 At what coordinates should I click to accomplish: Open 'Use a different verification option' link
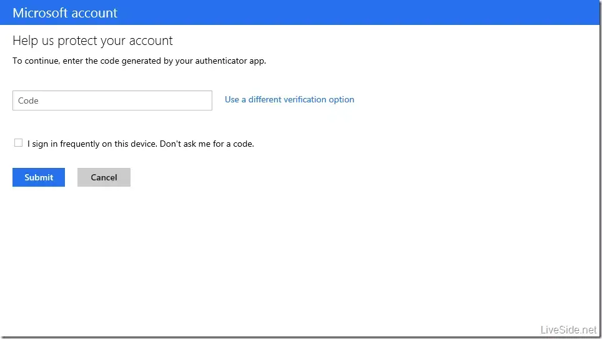[x=290, y=99]
